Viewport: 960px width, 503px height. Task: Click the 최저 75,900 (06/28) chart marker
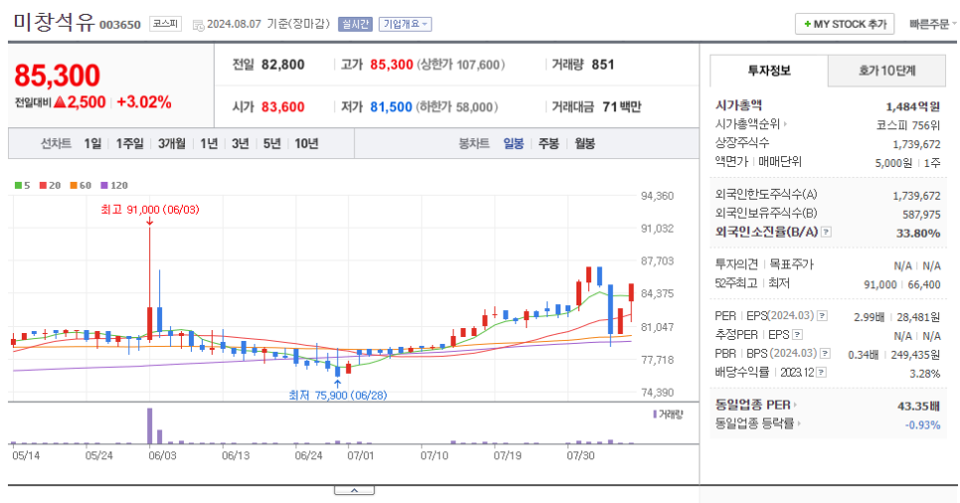coord(338,396)
